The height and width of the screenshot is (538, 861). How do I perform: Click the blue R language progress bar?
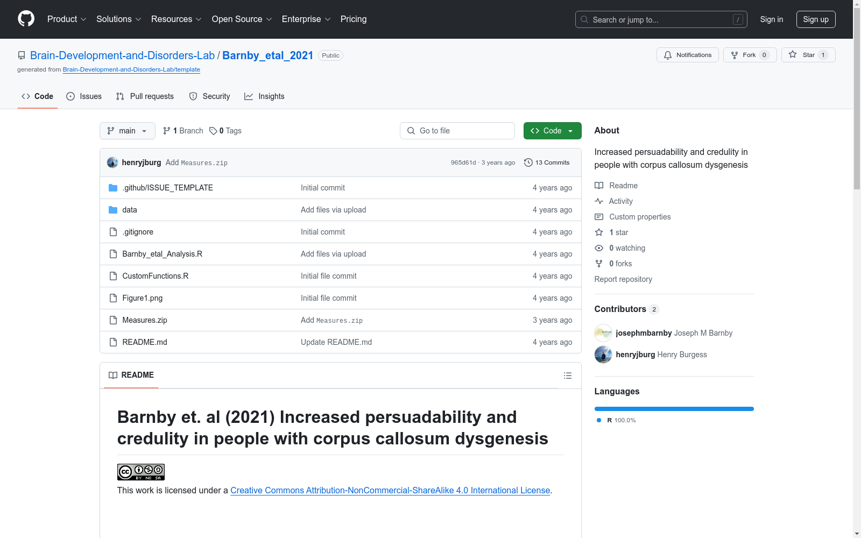coord(674,409)
